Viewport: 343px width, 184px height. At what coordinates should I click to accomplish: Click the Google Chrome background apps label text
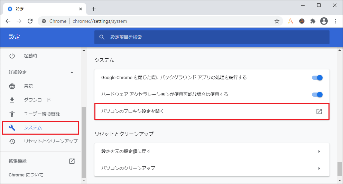(174, 78)
